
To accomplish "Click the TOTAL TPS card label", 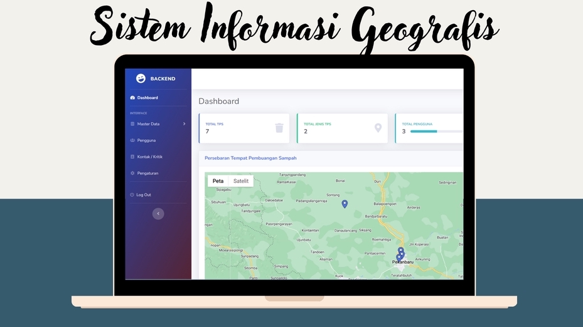I will coord(215,124).
